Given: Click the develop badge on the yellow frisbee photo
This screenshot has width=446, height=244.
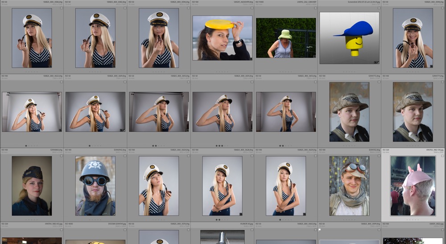Looking at the screenshot, I should (x=251, y=58).
